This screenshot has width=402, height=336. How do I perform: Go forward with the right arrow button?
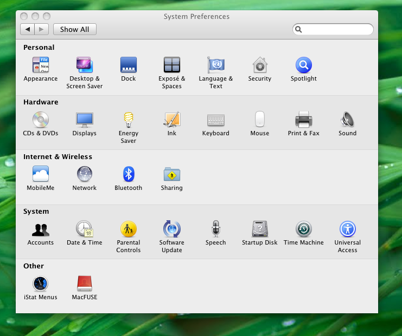point(42,29)
